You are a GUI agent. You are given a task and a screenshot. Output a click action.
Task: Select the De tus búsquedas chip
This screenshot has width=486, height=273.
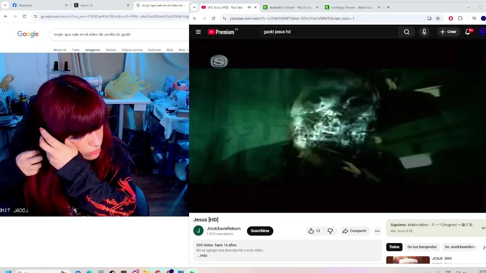pos(422,247)
